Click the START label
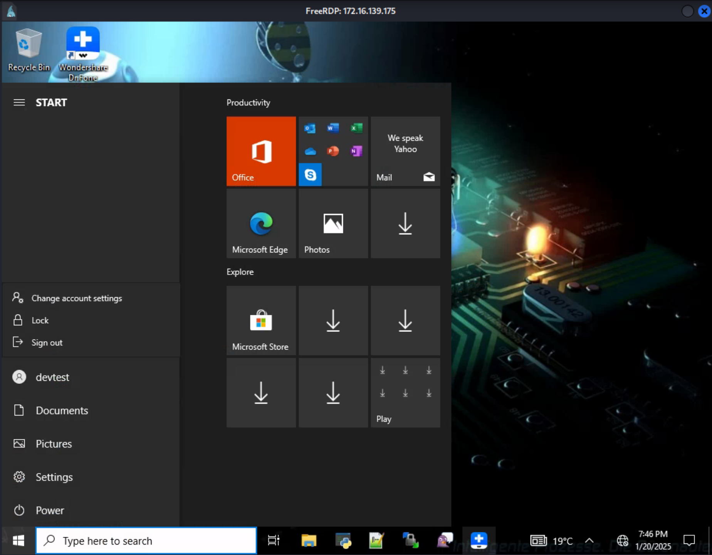Image resolution: width=712 pixels, height=555 pixels. pos(51,103)
